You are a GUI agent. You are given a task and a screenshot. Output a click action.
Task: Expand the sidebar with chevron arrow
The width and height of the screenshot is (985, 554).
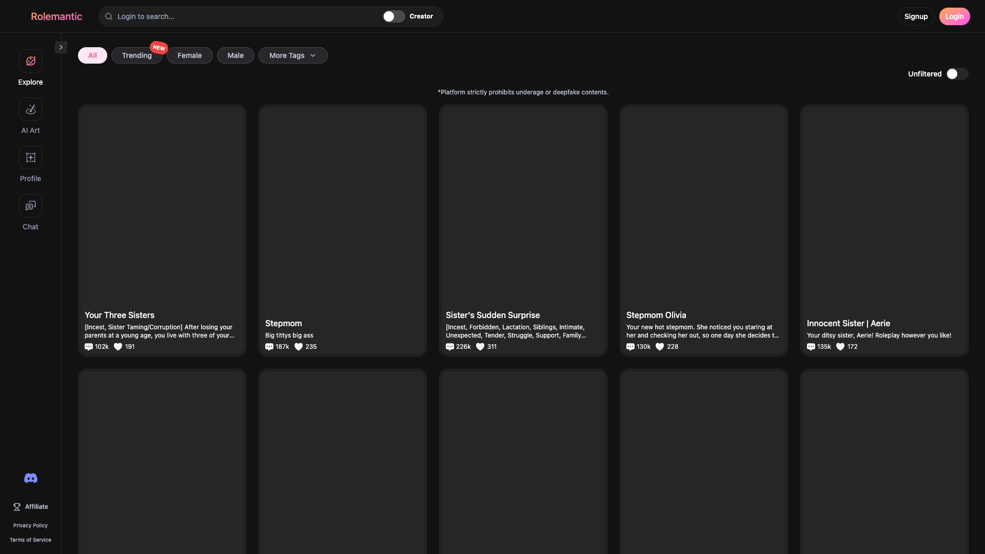click(x=61, y=47)
